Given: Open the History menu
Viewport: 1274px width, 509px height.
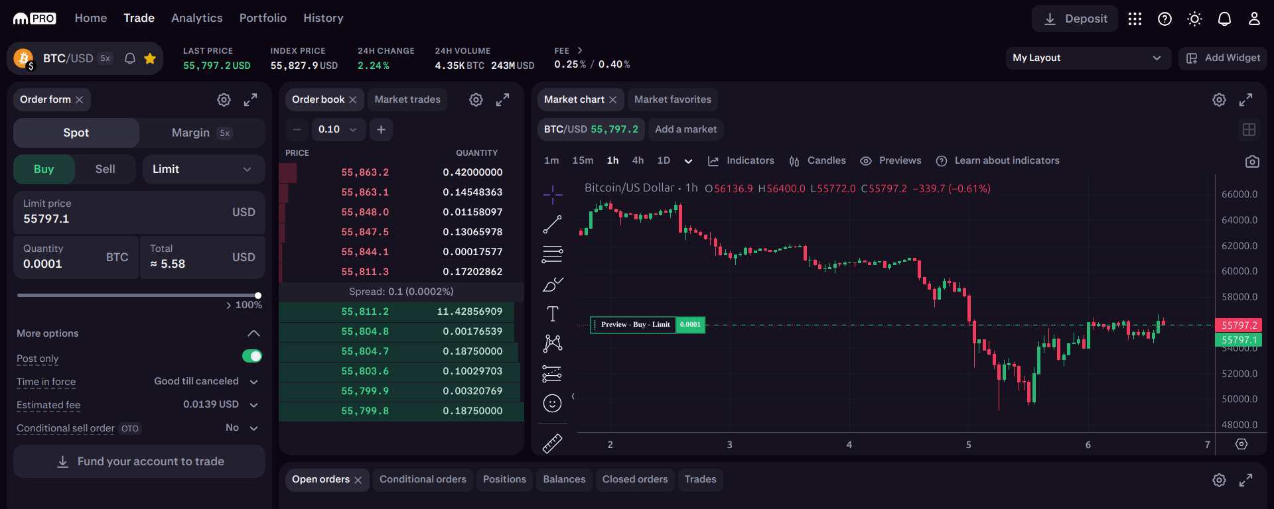Looking at the screenshot, I should point(323,18).
